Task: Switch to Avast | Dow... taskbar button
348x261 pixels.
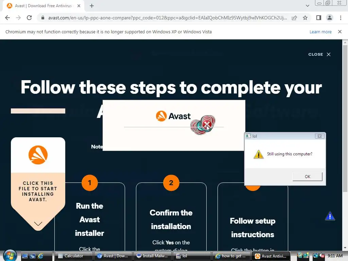Action: [x=113, y=256]
